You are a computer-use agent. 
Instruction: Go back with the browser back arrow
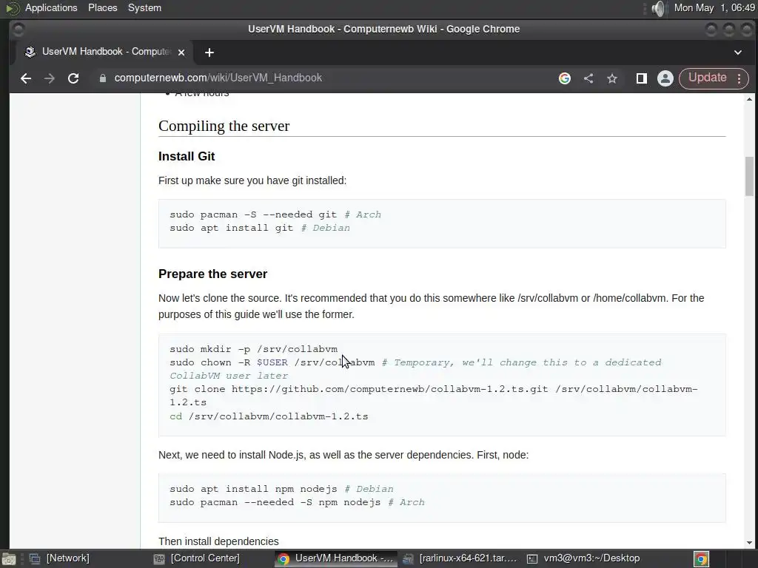(x=26, y=78)
